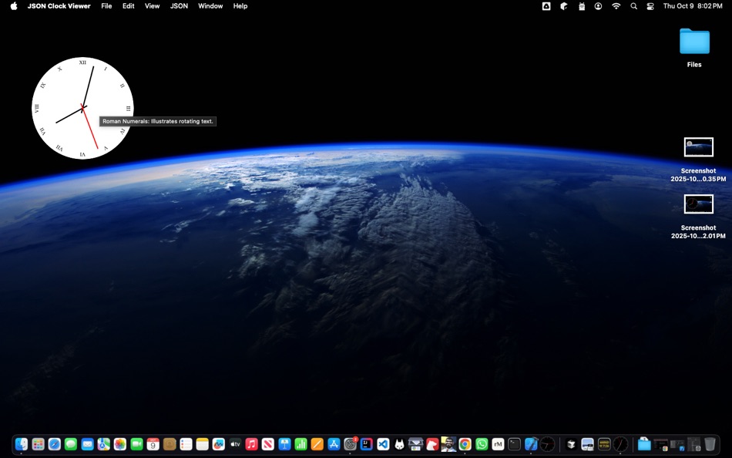Screen dimensions: 732x458
Task: Open Messages from the Dock
Action: pyautogui.click(x=70, y=444)
